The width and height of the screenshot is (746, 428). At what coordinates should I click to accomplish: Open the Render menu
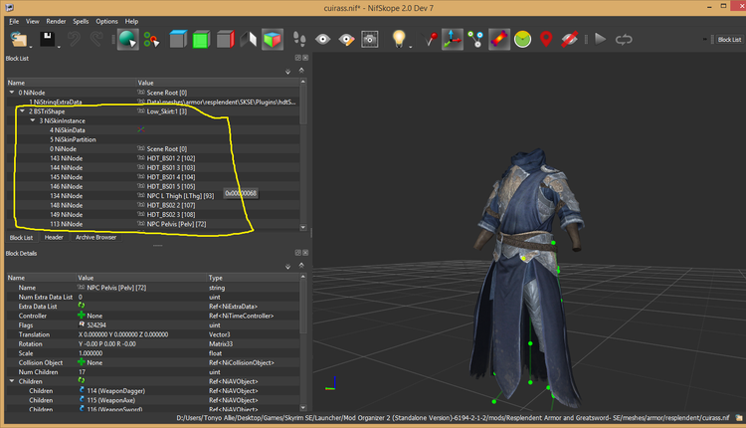tap(56, 21)
